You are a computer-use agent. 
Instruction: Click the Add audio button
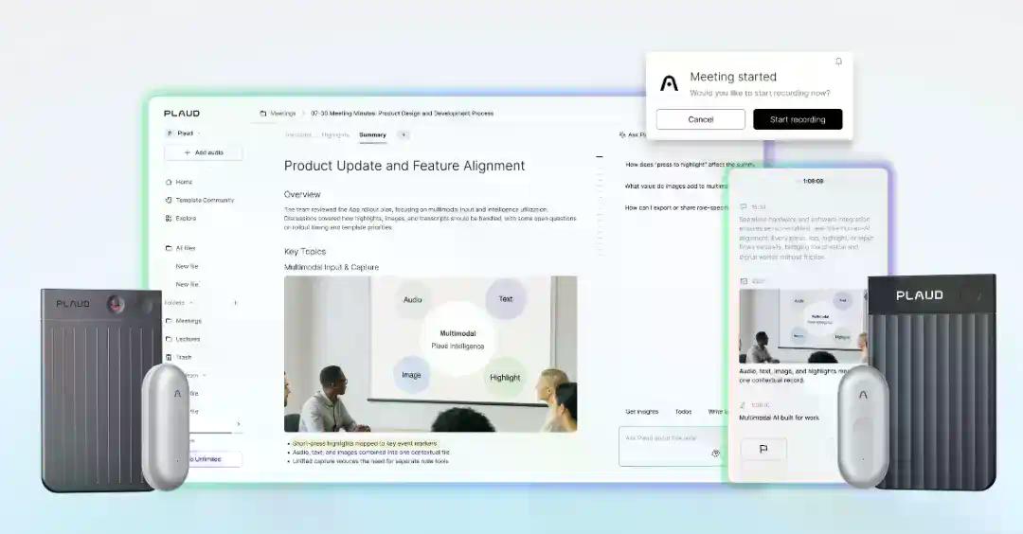203,152
